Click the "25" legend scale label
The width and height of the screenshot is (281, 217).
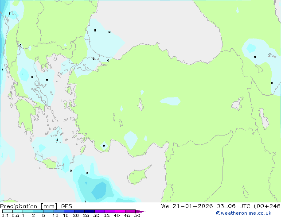coord(86,215)
